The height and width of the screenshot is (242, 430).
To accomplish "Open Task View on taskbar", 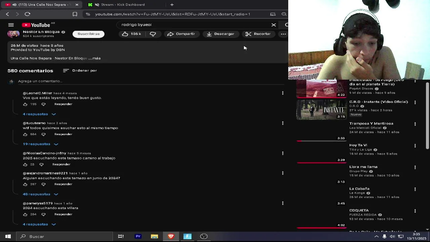I will click(x=121, y=237).
